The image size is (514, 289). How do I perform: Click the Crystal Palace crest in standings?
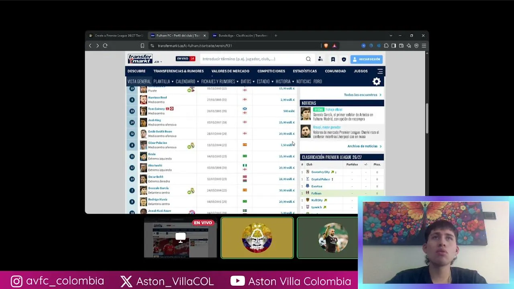pyautogui.click(x=308, y=179)
